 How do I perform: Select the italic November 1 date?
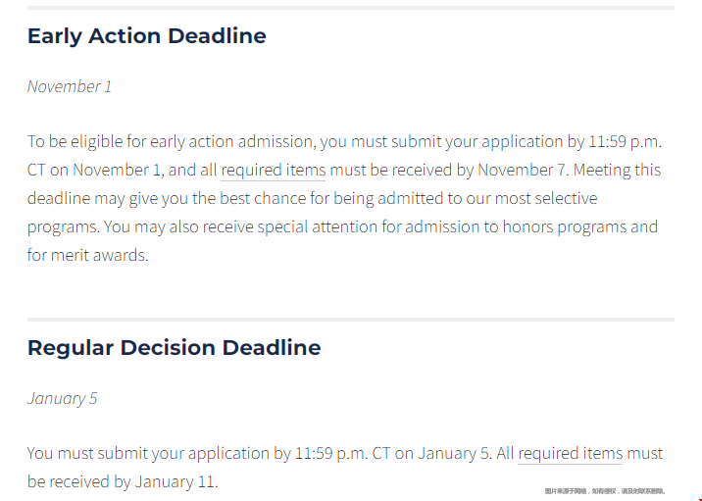click(x=70, y=86)
